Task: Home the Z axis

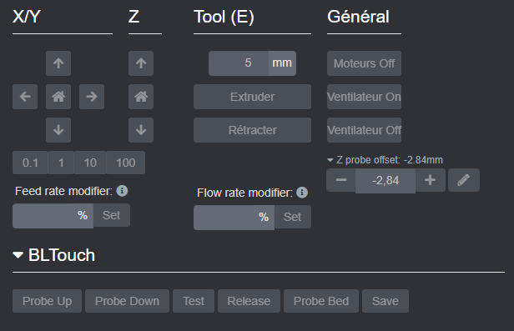Action: click(141, 97)
